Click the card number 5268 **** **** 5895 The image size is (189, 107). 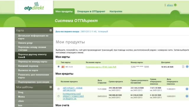140,67
